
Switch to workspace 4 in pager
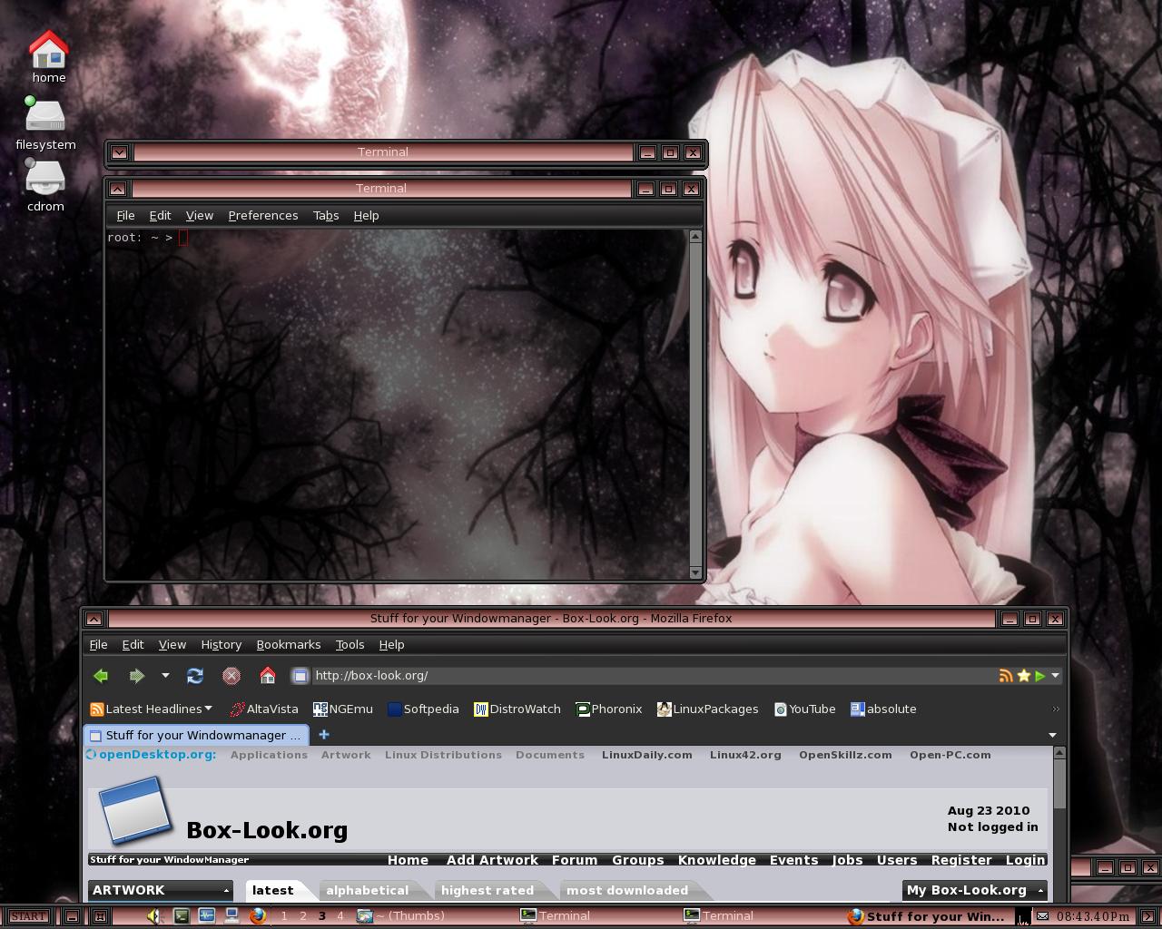340,916
